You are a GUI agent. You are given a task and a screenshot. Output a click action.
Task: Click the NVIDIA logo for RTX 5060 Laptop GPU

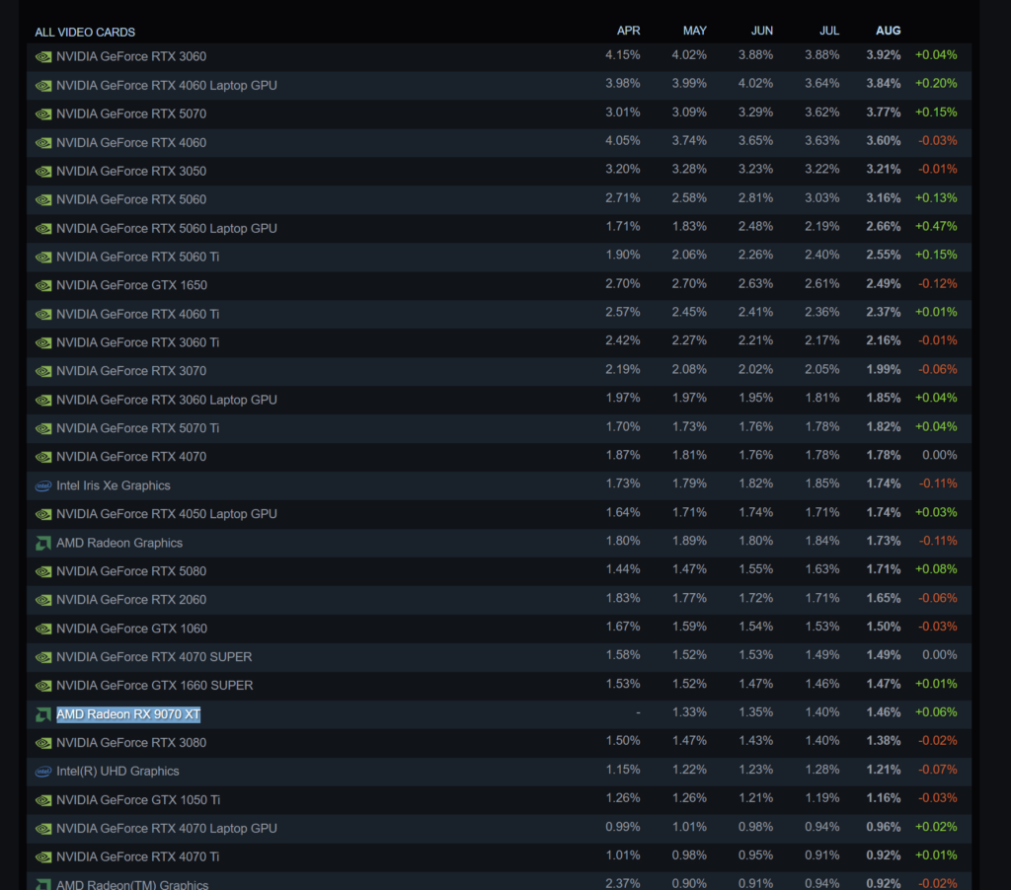click(43, 228)
